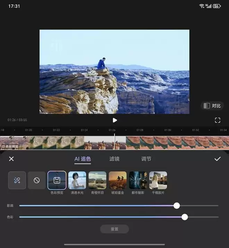Image resolution: width=229 pixels, height=248 pixels.
Task: Select the no-effect (none) icon
Action: coord(36,180)
